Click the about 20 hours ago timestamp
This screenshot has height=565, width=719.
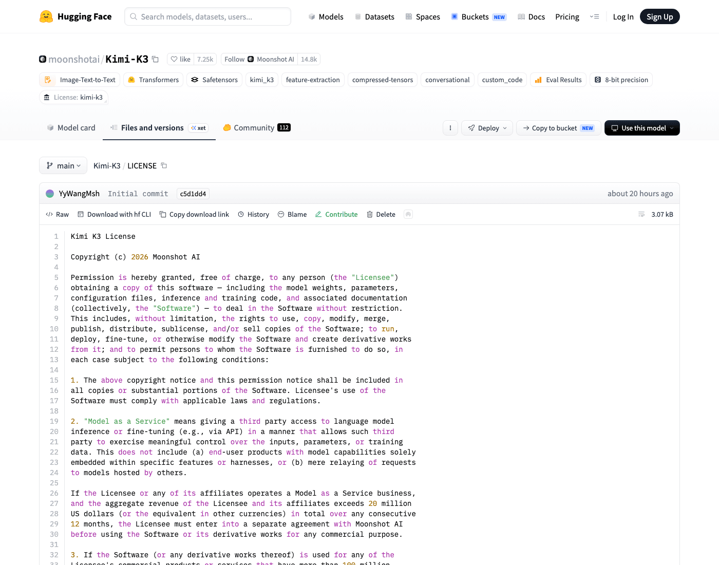[x=640, y=194]
